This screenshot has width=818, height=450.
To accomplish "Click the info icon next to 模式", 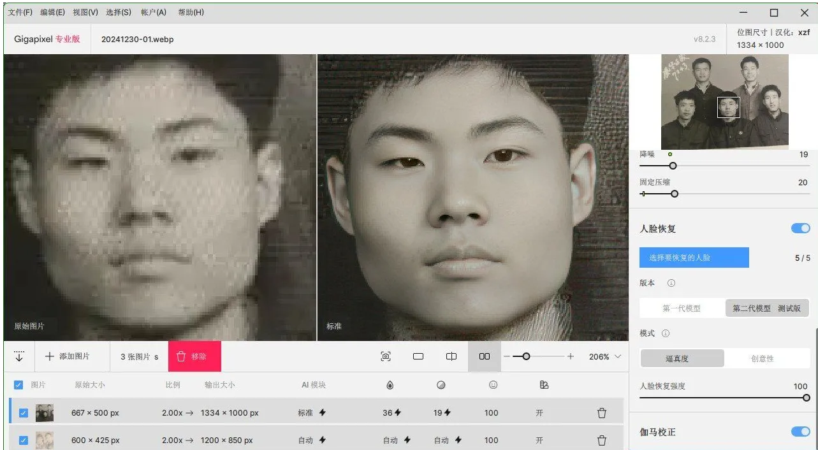I will pyautogui.click(x=666, y=333).
